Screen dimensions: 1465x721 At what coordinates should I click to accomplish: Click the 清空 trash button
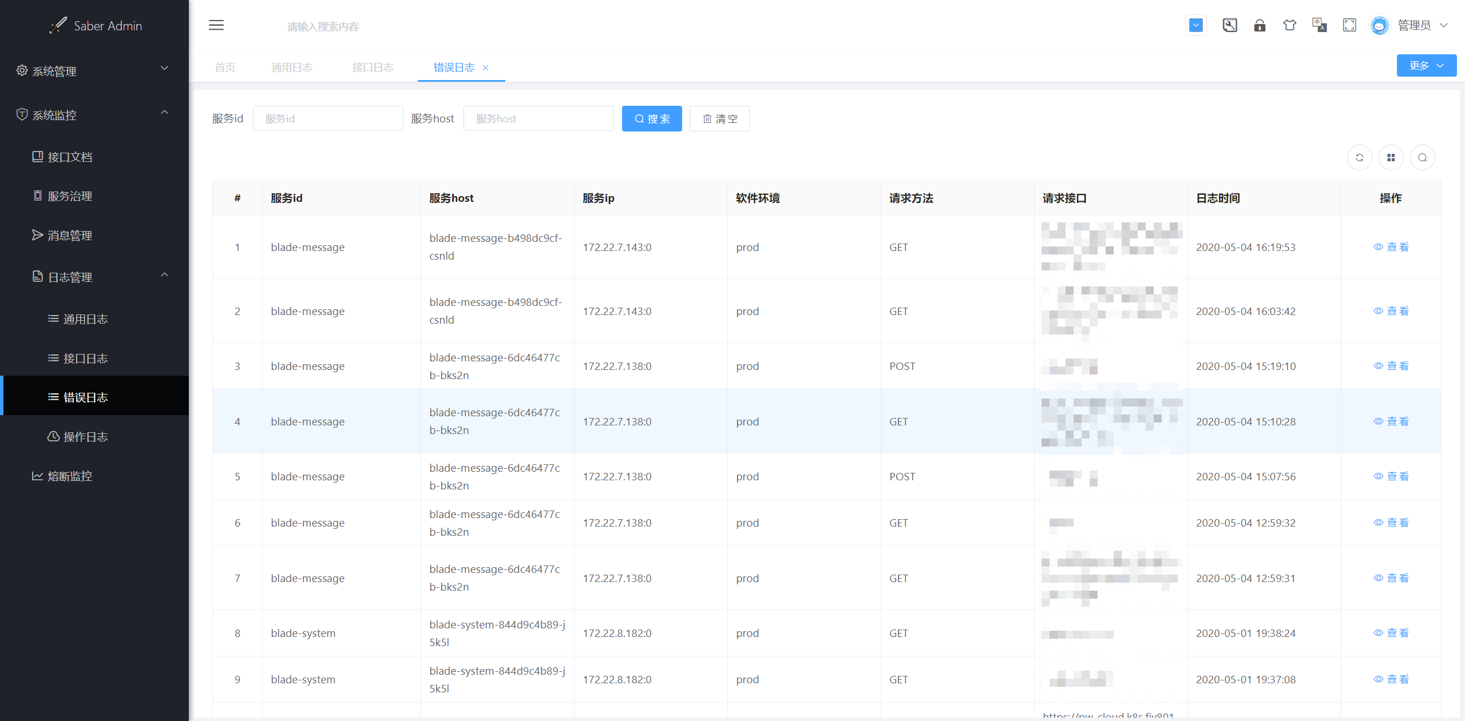tap(719, 119)
